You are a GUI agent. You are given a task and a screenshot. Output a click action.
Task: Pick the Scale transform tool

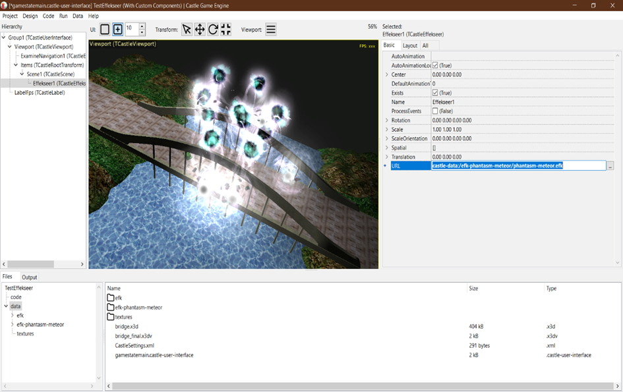click(x=225, y=30)
